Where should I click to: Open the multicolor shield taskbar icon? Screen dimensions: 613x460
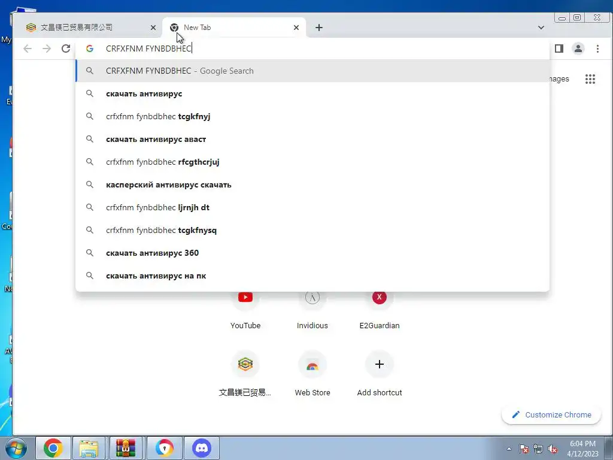[x=164, y=448]
